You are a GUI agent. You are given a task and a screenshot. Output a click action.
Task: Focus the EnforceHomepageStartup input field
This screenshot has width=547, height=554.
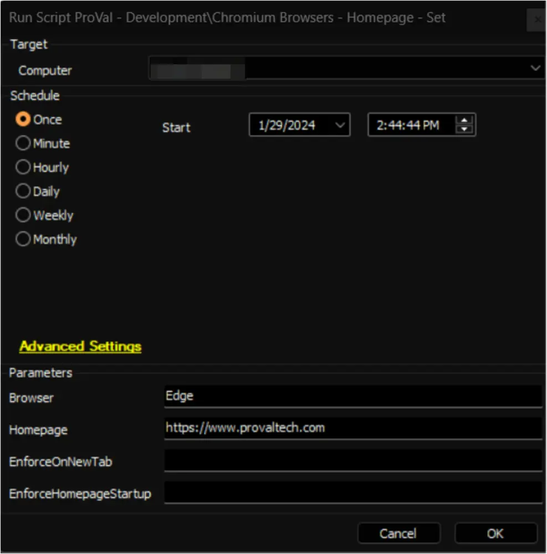pyautogui.click(x=353, y=492)
